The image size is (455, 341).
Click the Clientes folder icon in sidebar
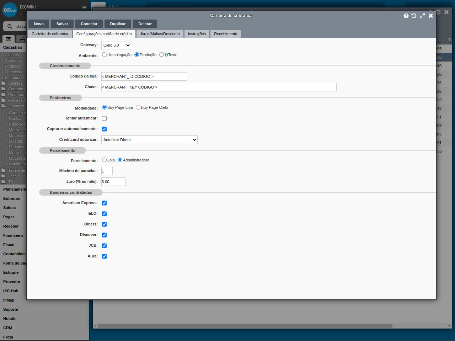[4, 83]
